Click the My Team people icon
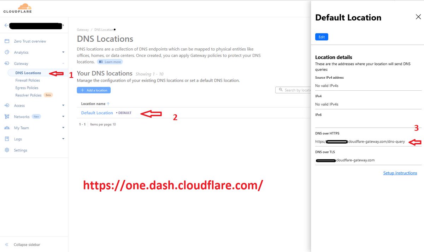 point(7,128)
